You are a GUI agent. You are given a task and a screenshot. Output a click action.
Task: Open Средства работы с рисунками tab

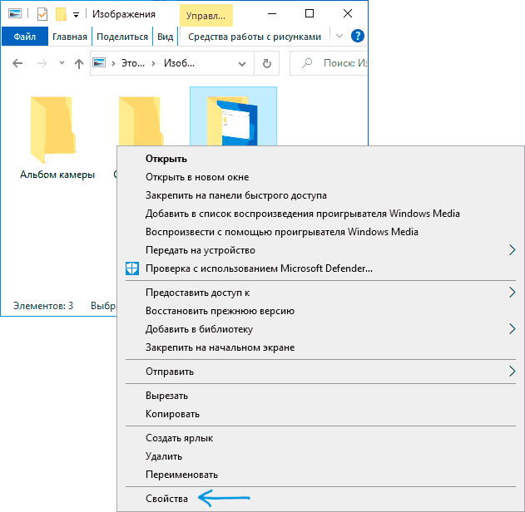click(x=255, y=37)
